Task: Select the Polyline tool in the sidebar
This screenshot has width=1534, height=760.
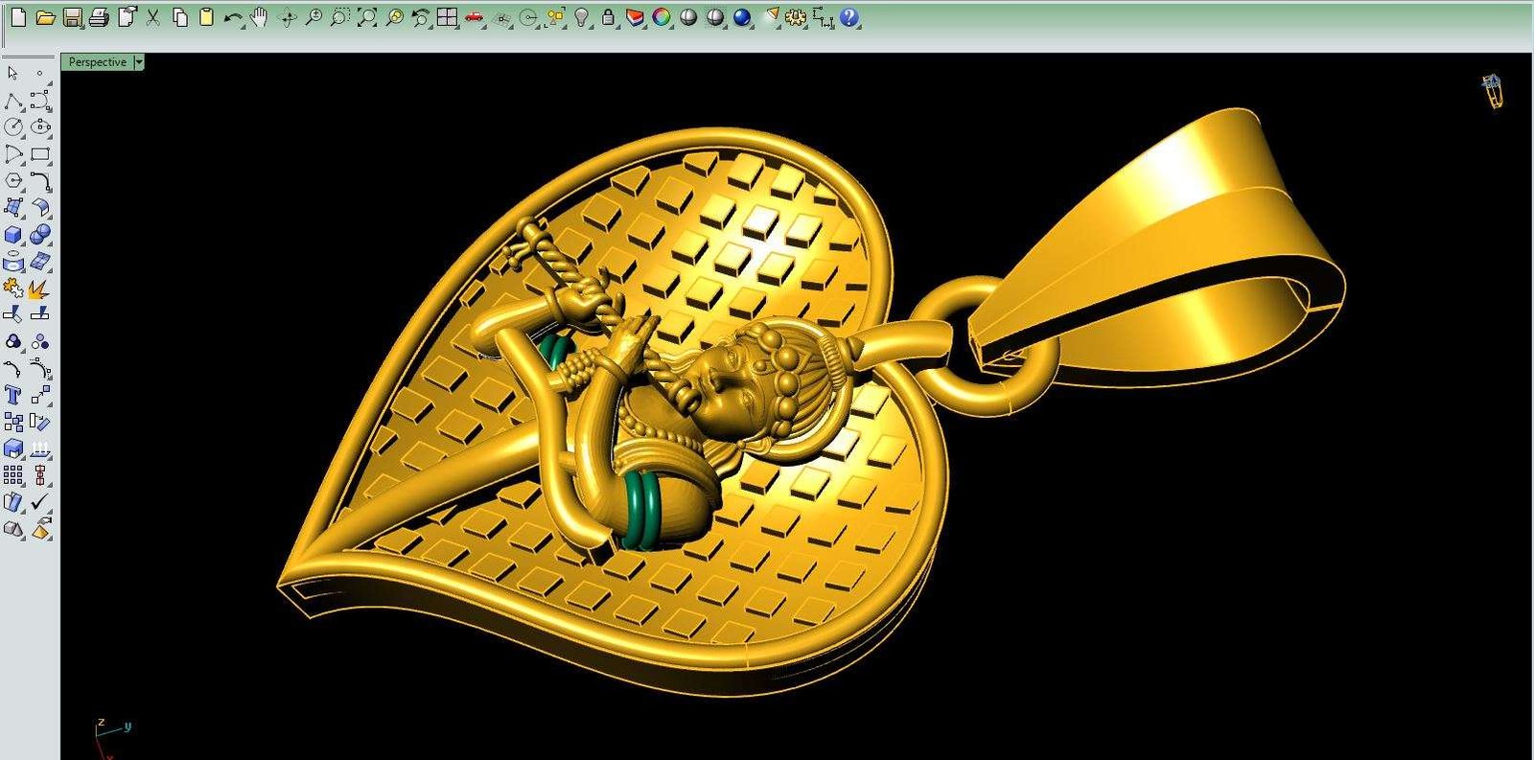Action: (13, 101)
